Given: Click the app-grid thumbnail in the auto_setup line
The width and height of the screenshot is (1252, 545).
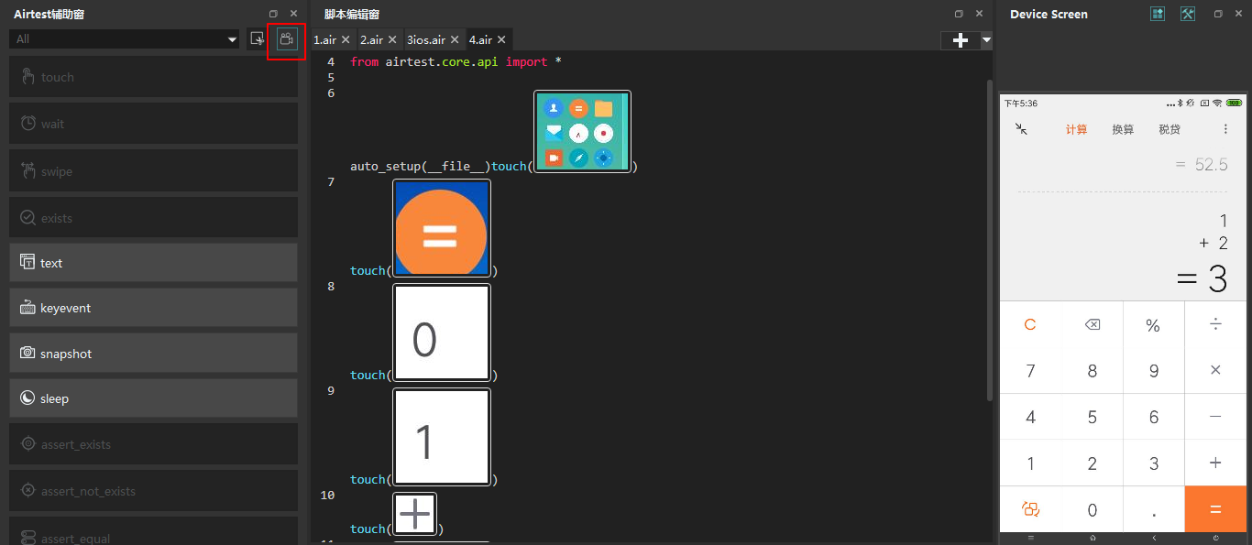Looking at the screenshot, I should (583, 132).
